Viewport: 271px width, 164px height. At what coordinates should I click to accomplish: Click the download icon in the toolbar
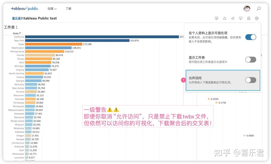click(x=240, y=18)
